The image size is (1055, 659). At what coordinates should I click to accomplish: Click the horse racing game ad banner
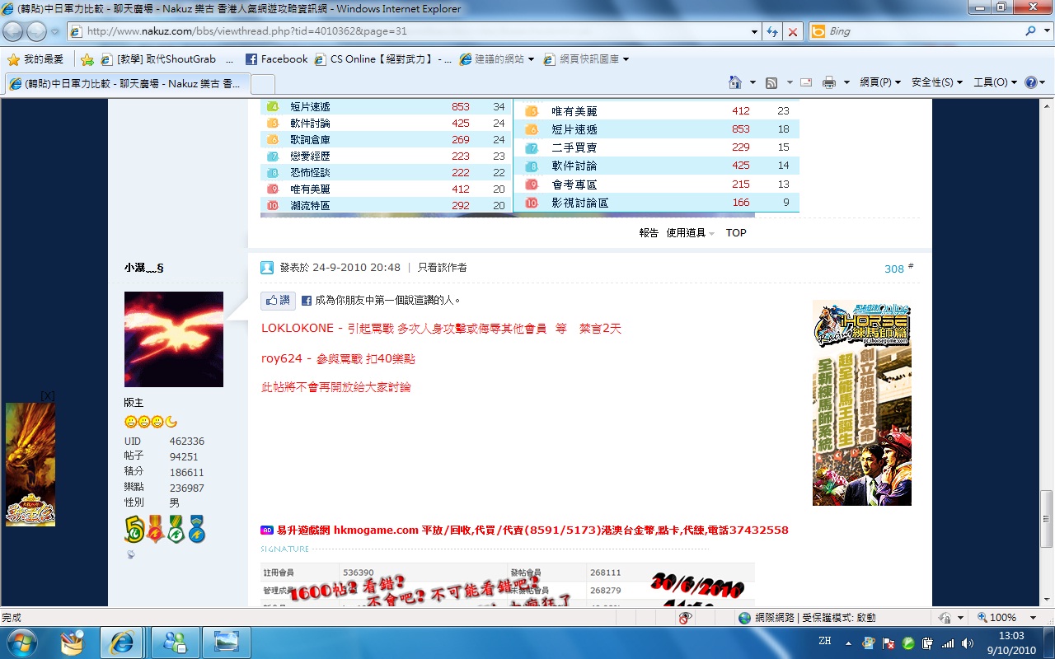click(861, 403)
